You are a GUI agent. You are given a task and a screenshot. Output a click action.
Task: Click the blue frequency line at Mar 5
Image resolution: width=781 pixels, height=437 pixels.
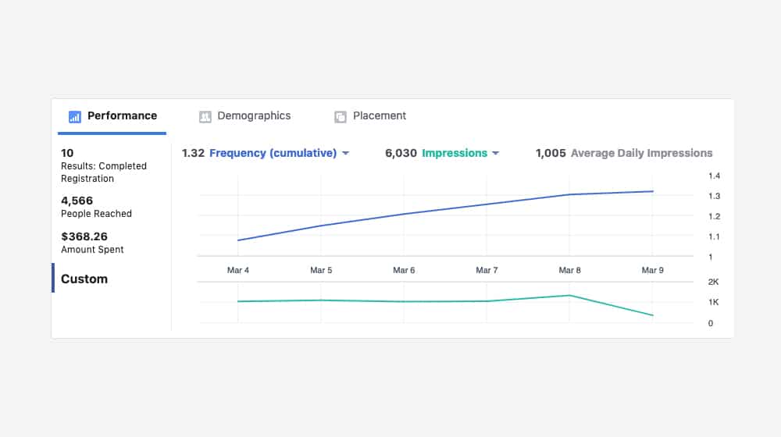click(x=321, y=226)
